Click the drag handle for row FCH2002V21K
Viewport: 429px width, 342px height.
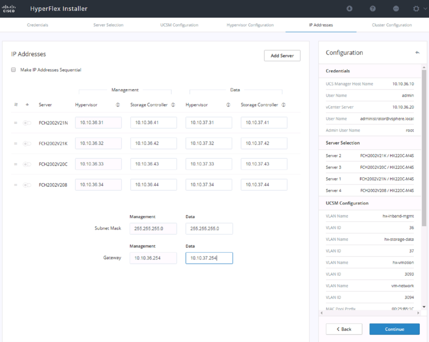click(x=16, y=144)
